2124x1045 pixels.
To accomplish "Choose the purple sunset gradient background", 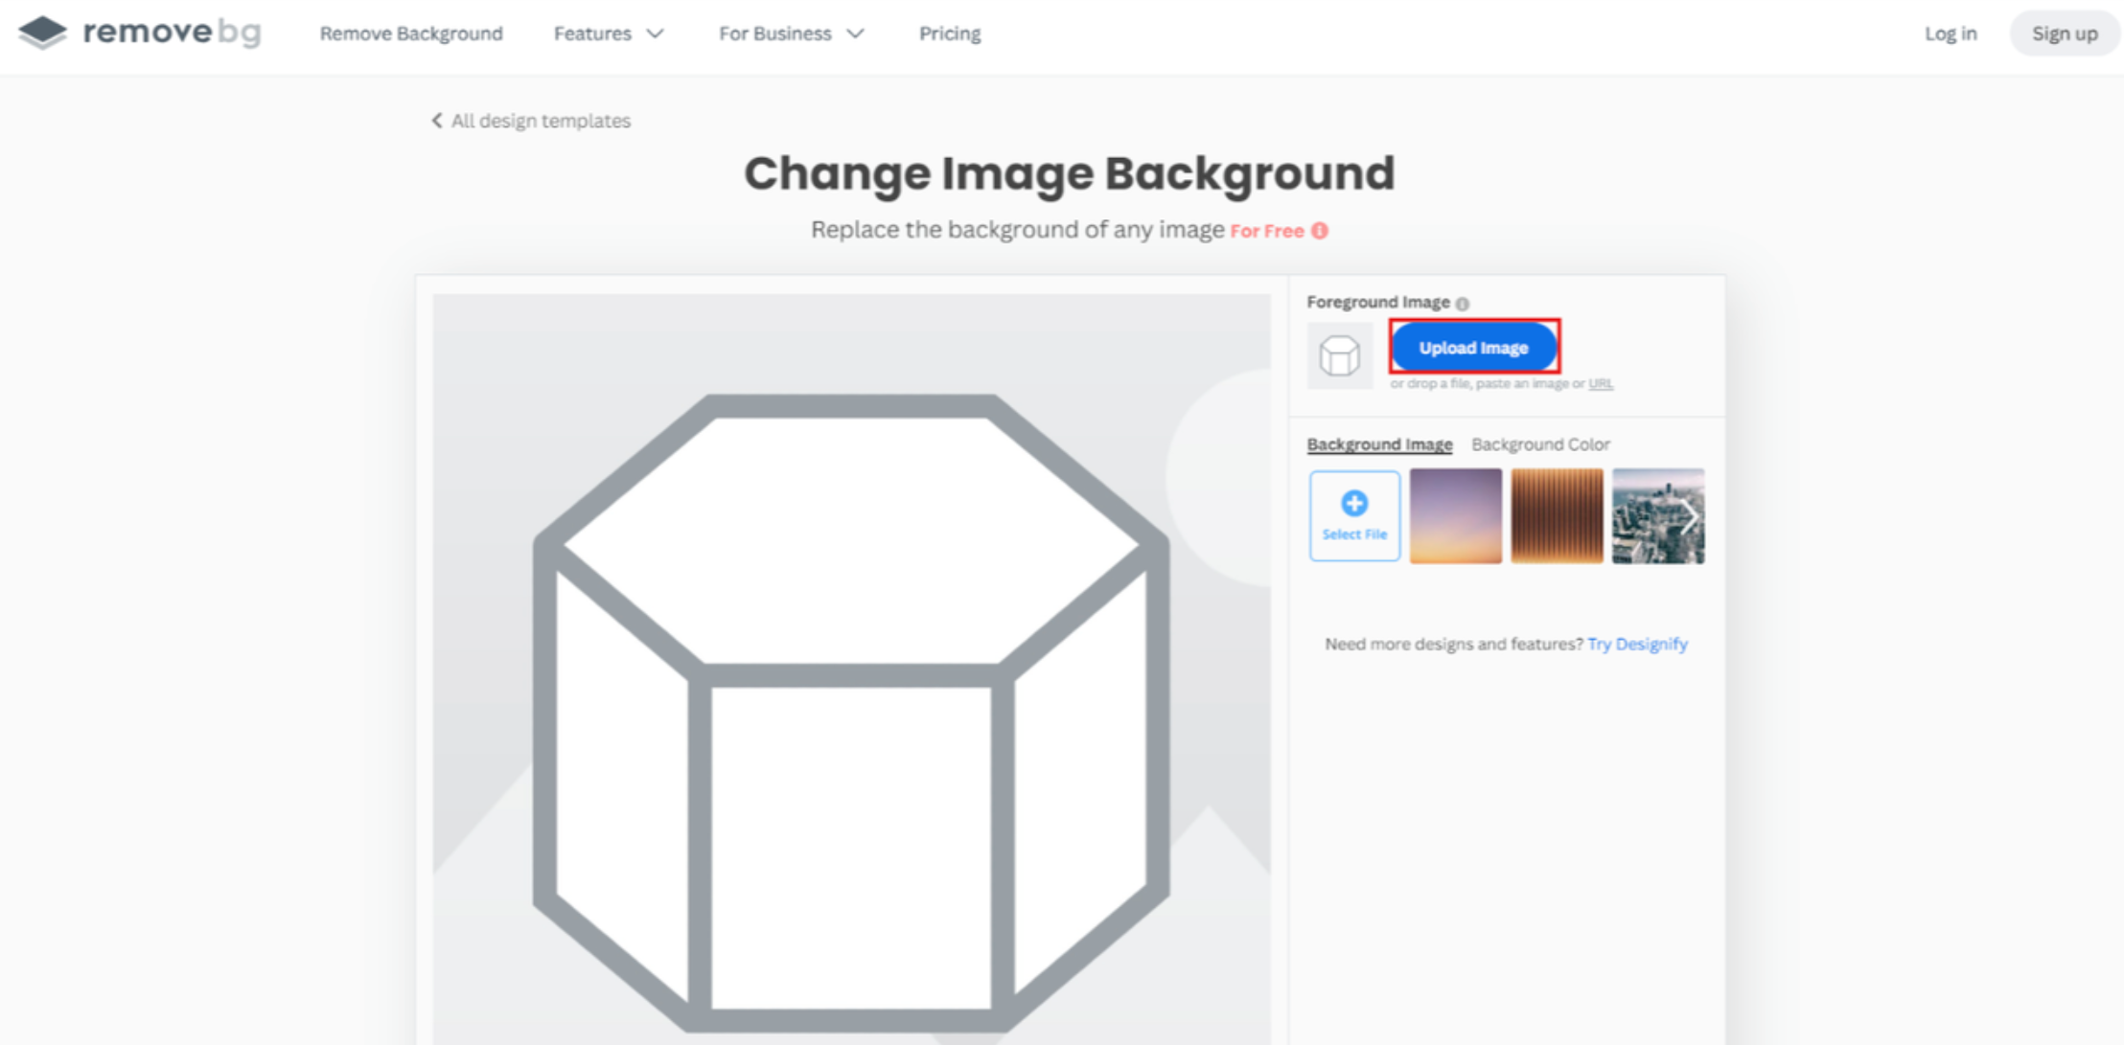I will point(1455,515).
